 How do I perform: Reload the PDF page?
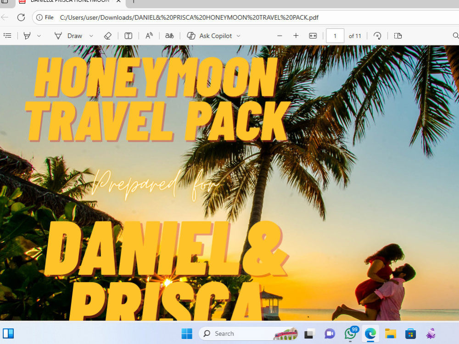[x=21, y=17]
